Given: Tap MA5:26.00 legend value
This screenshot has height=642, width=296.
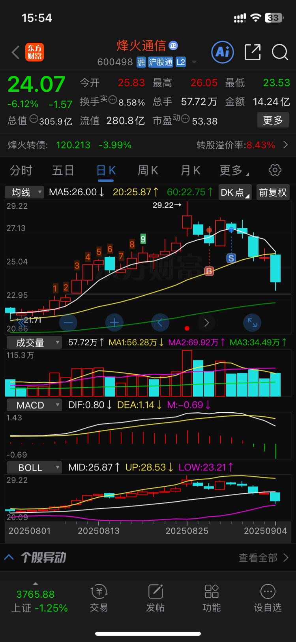Looking at the screenshot, I should [77, 192].
